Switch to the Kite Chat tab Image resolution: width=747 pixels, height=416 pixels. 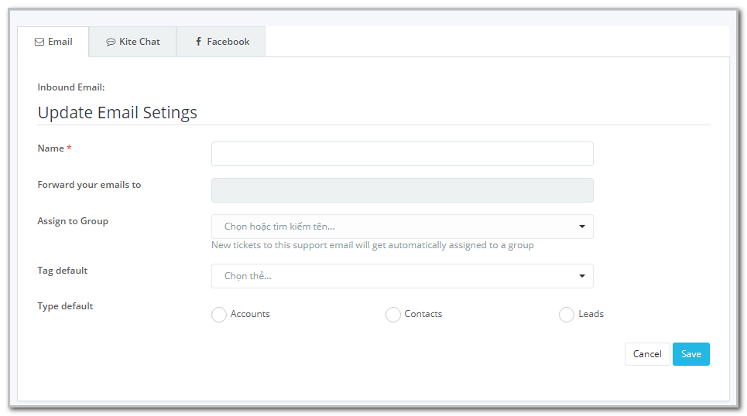132,42
